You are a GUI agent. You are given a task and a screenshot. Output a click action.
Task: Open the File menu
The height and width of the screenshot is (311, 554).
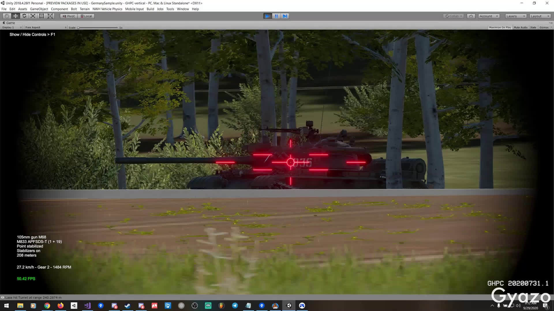[x=4, y=9]
